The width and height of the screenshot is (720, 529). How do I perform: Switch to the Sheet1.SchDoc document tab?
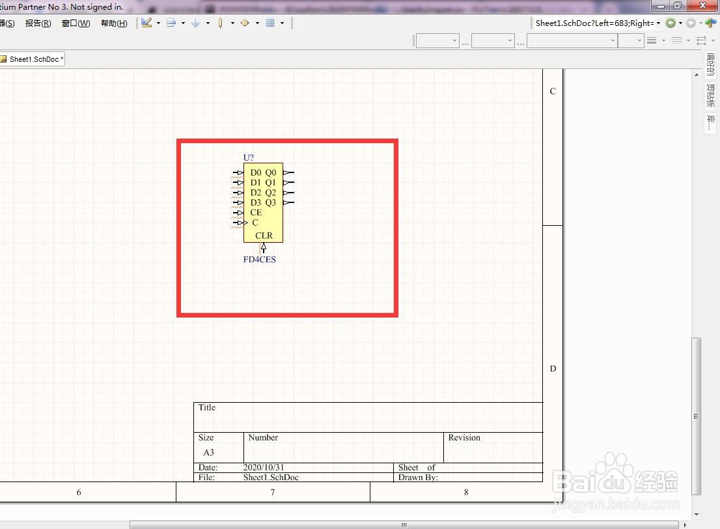tap(33, 59)
